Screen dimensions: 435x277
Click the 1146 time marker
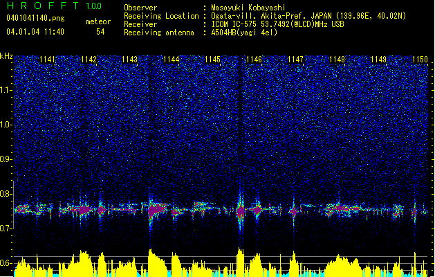click(254, 60)
